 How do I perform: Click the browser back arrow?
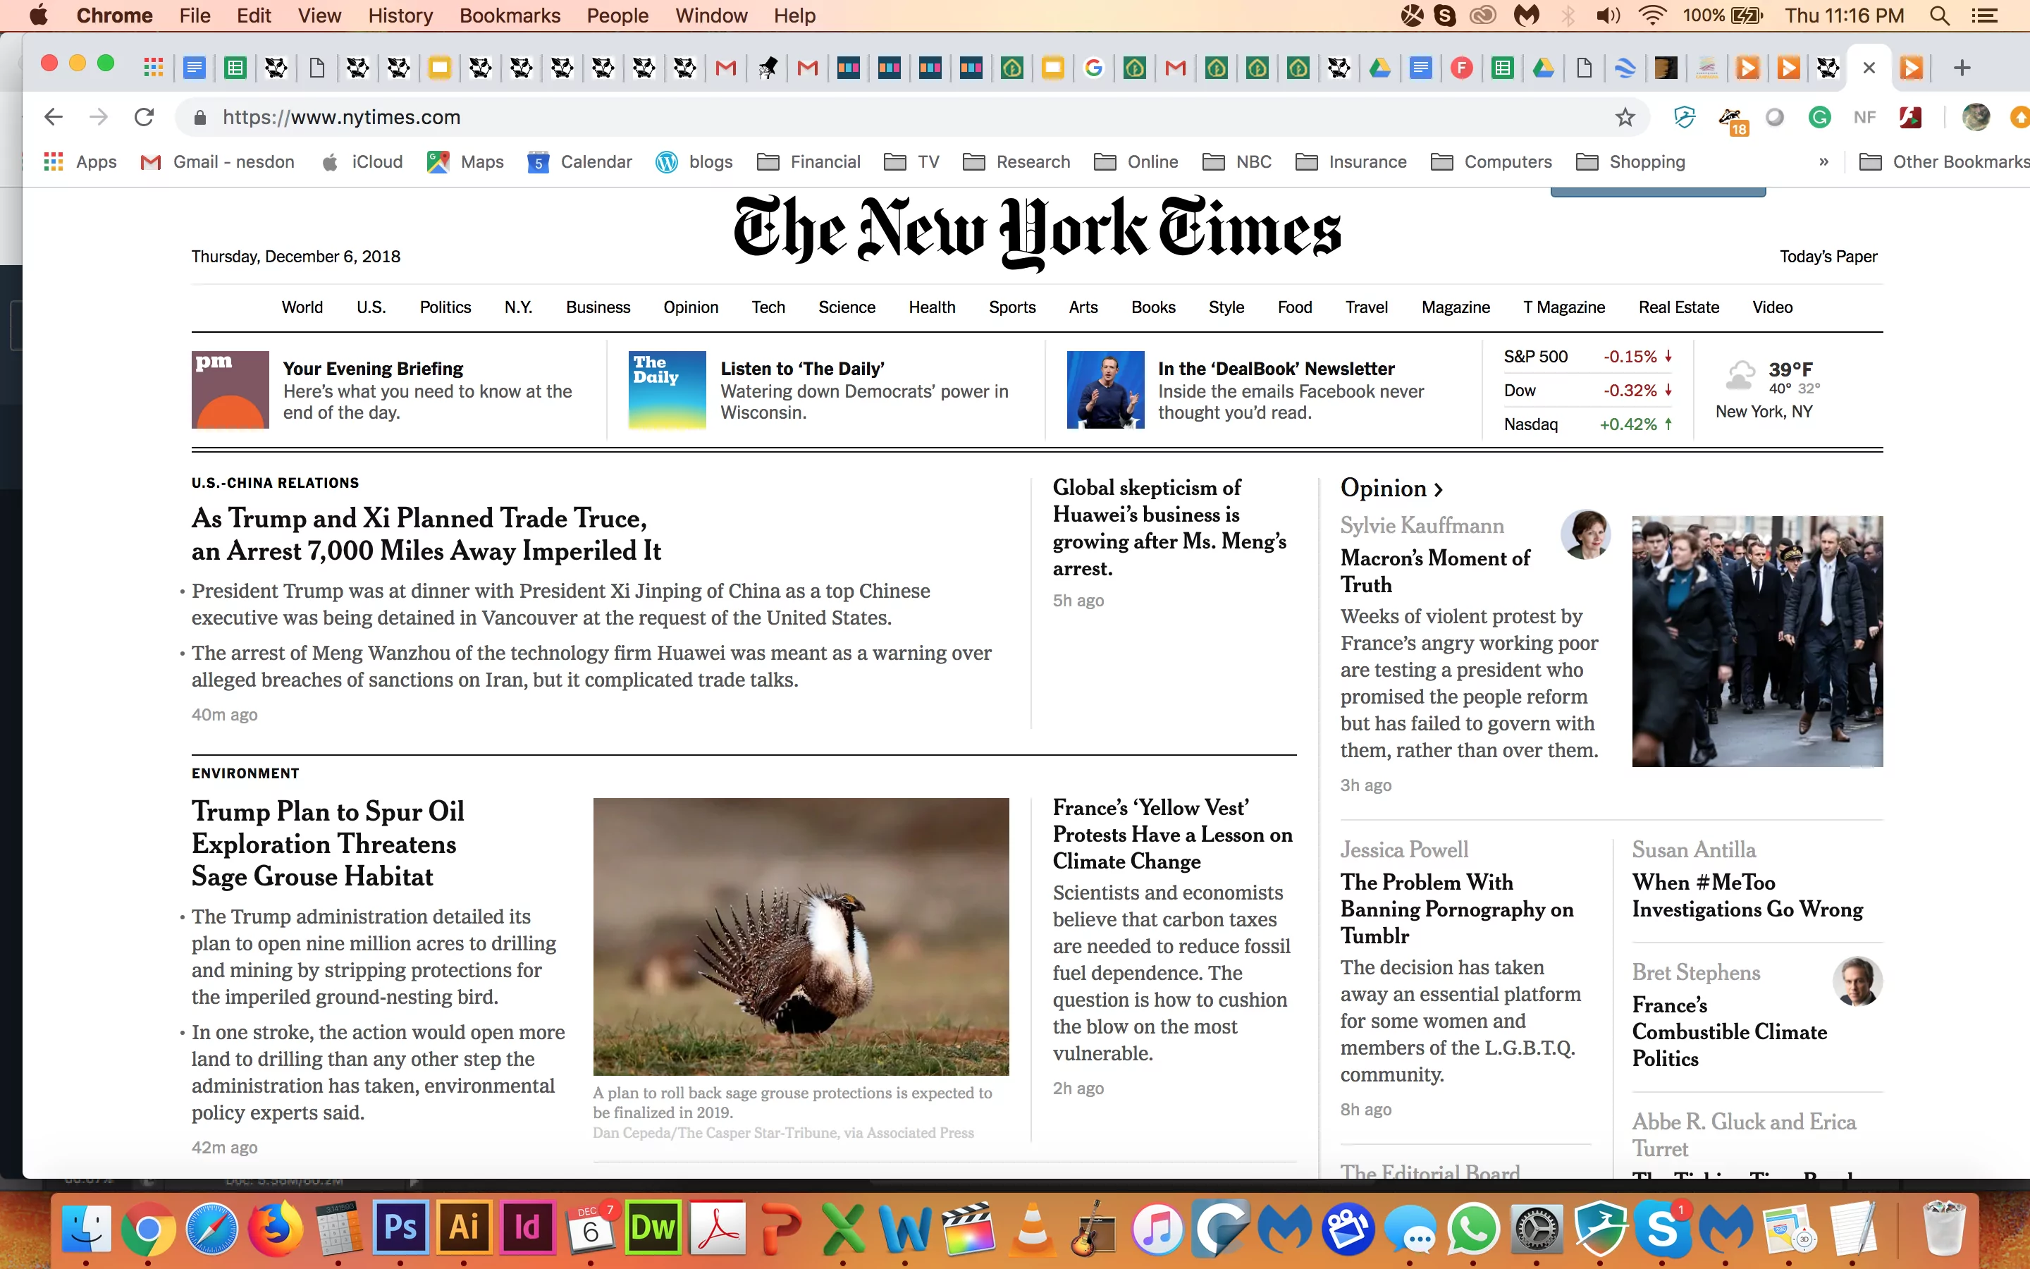click(x=54, y=116)
